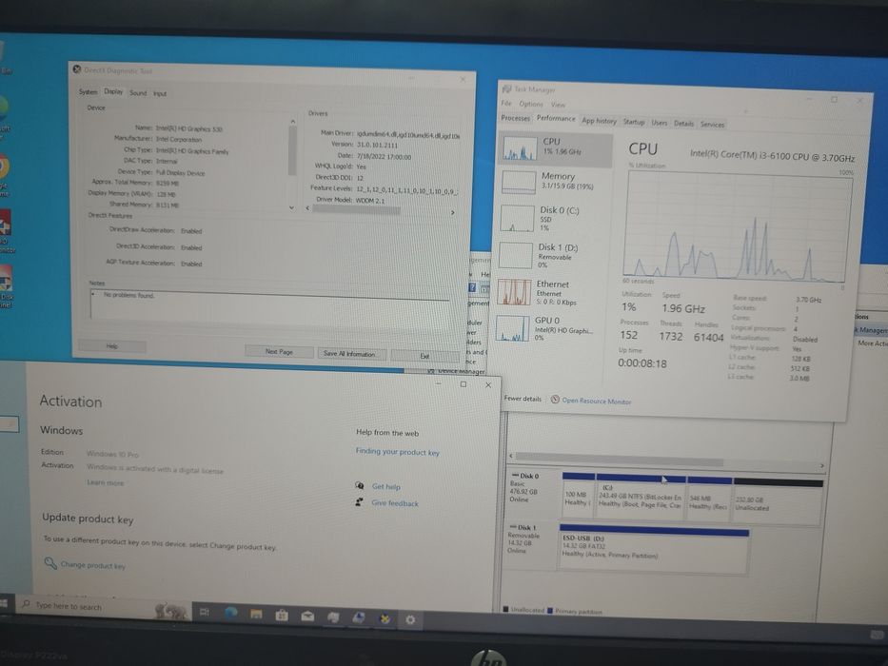Select the 546 MB recovery partition on Disk 0
The image size is (888, 666).
pos(708,499)
